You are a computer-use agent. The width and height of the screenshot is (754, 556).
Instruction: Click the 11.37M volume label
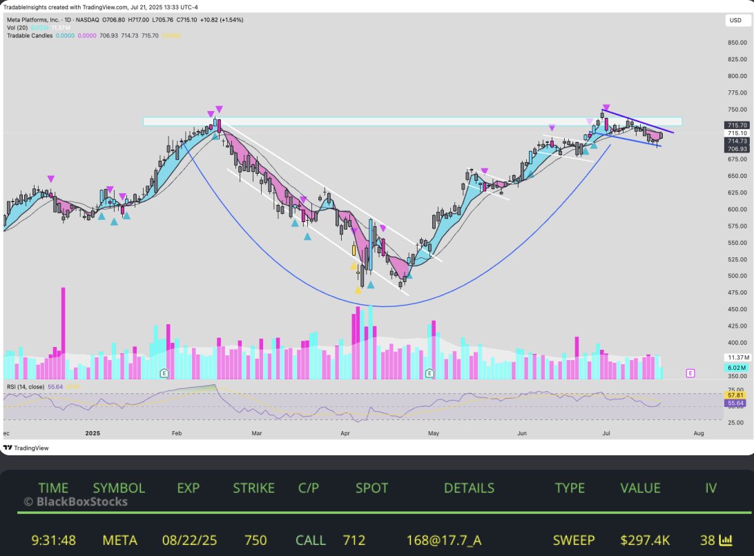(x=737, y=357)
